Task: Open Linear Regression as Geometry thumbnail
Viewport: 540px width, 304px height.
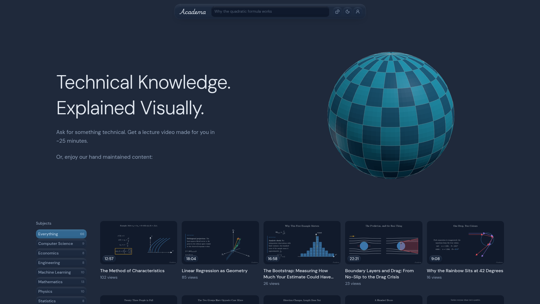Action: click(x=220, y=243)
